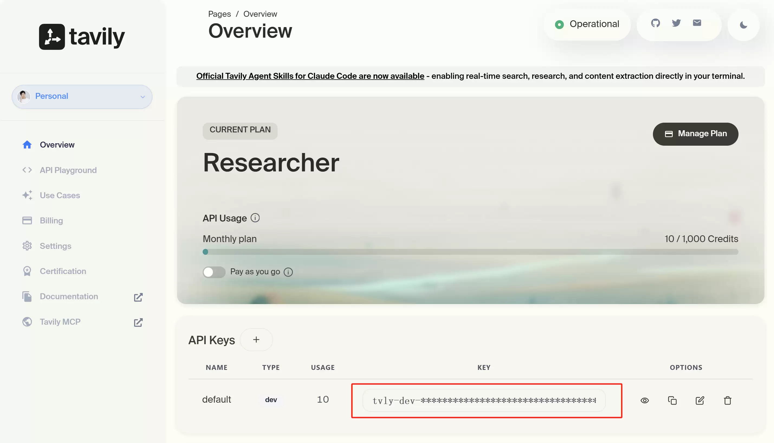Open the Twitter link icon
This screenshot has width=774, height=443.
tap(676, 23)
